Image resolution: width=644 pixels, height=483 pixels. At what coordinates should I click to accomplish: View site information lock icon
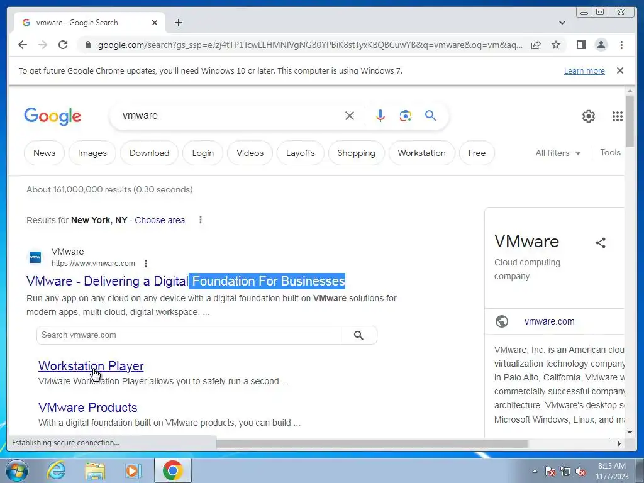pyautogui.click(x=87, y=45)
